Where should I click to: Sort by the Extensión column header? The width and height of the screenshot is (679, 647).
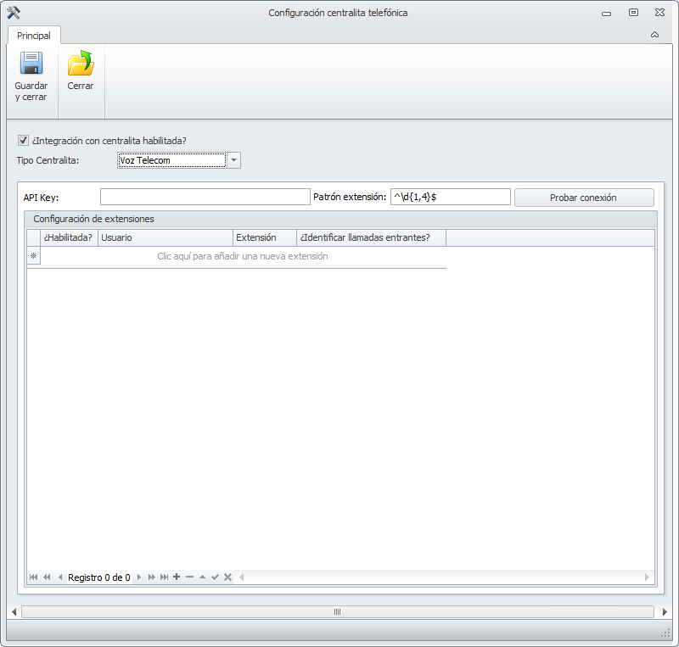[265, 237]
